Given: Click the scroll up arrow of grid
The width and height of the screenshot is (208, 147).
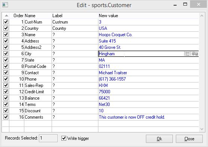Looking at the screenshot, I should click(x=202, y=16).
